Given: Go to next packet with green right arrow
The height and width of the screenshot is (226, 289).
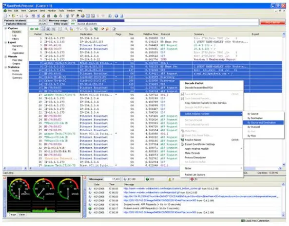Looking at the screenshot, I should point(37,29).
